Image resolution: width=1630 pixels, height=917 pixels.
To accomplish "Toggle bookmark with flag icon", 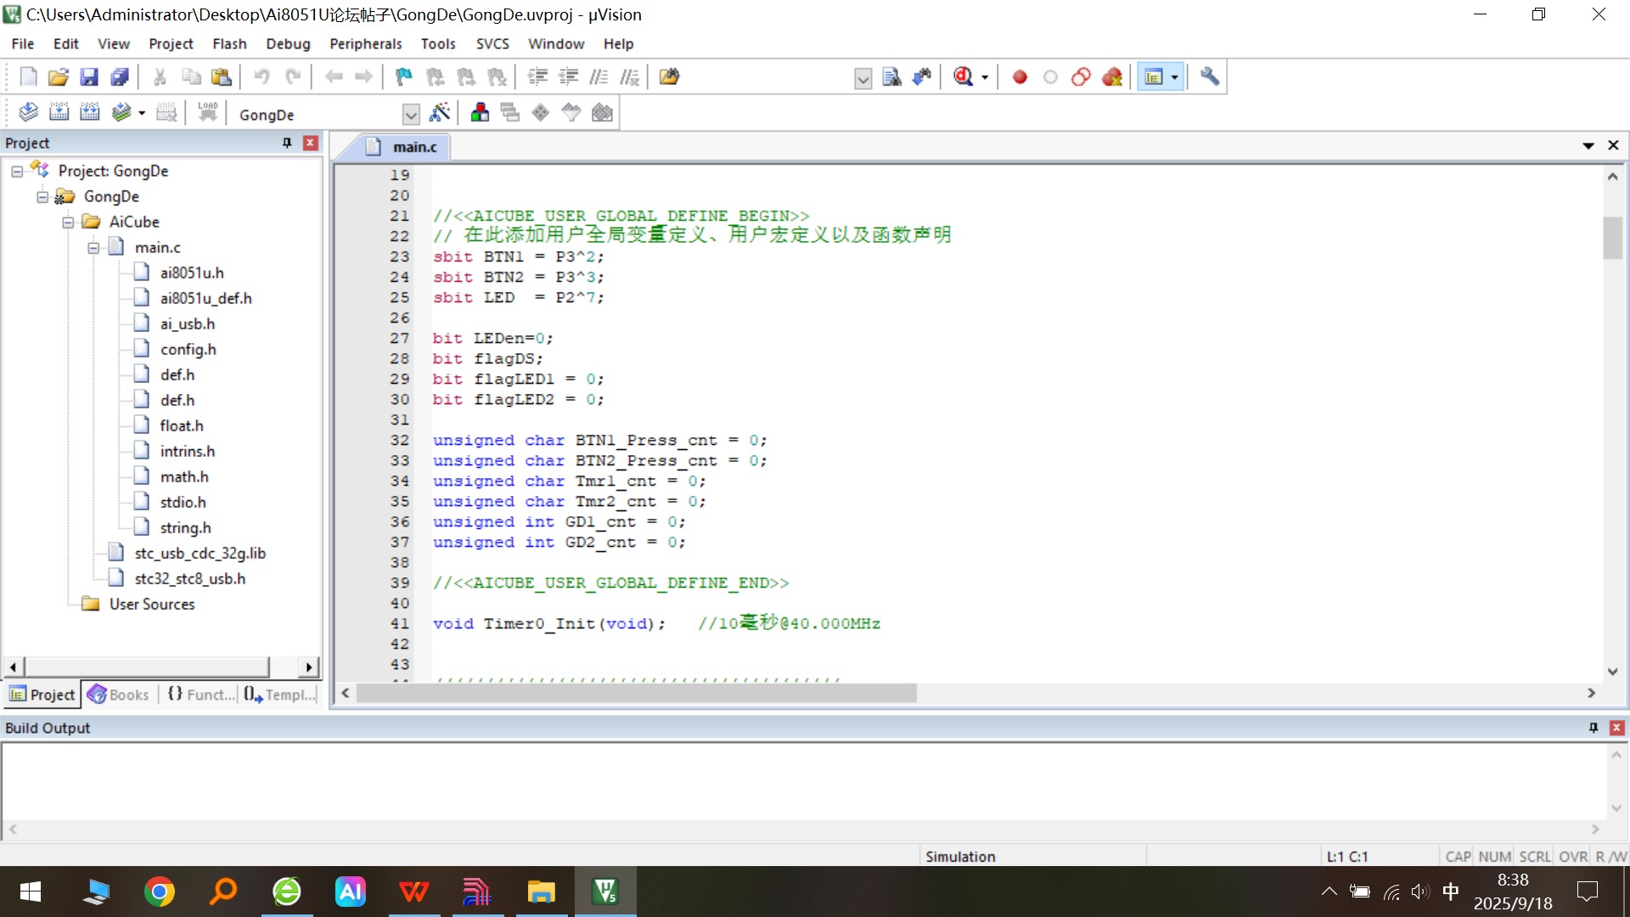I will [x=404, y=77].
